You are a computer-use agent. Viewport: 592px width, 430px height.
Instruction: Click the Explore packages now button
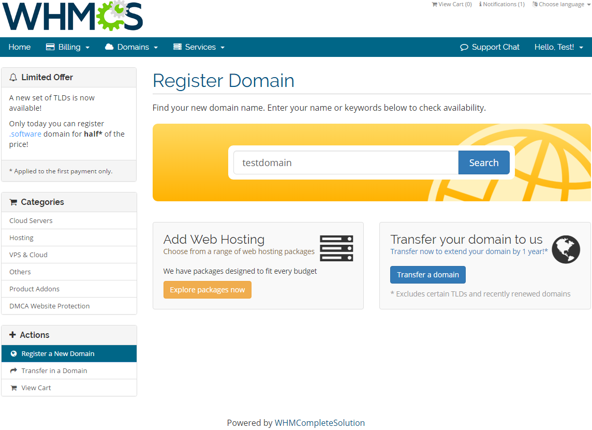coord(207,290)
